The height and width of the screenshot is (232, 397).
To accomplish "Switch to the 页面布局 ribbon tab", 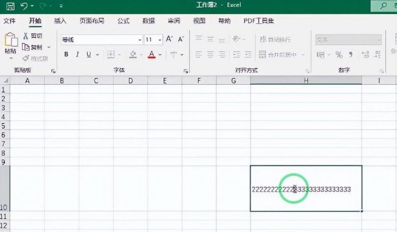I will tap(92, 21).
